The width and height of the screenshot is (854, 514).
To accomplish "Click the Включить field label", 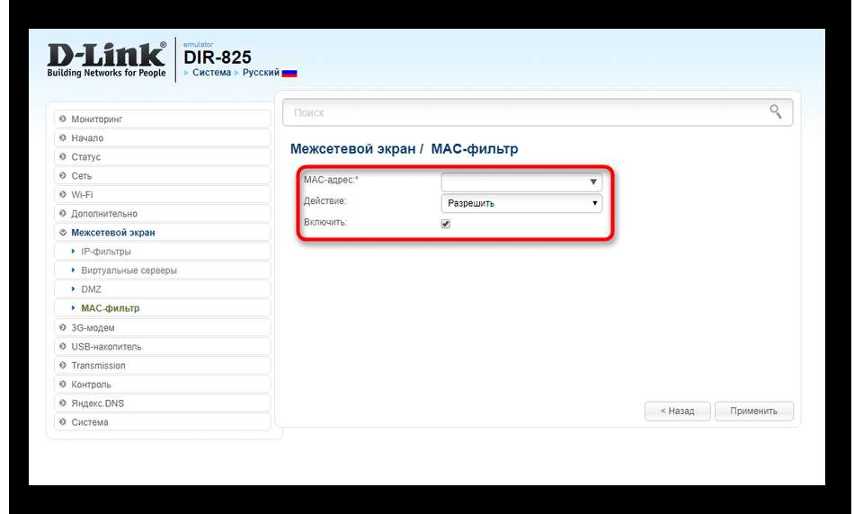I will coord(325,222).
